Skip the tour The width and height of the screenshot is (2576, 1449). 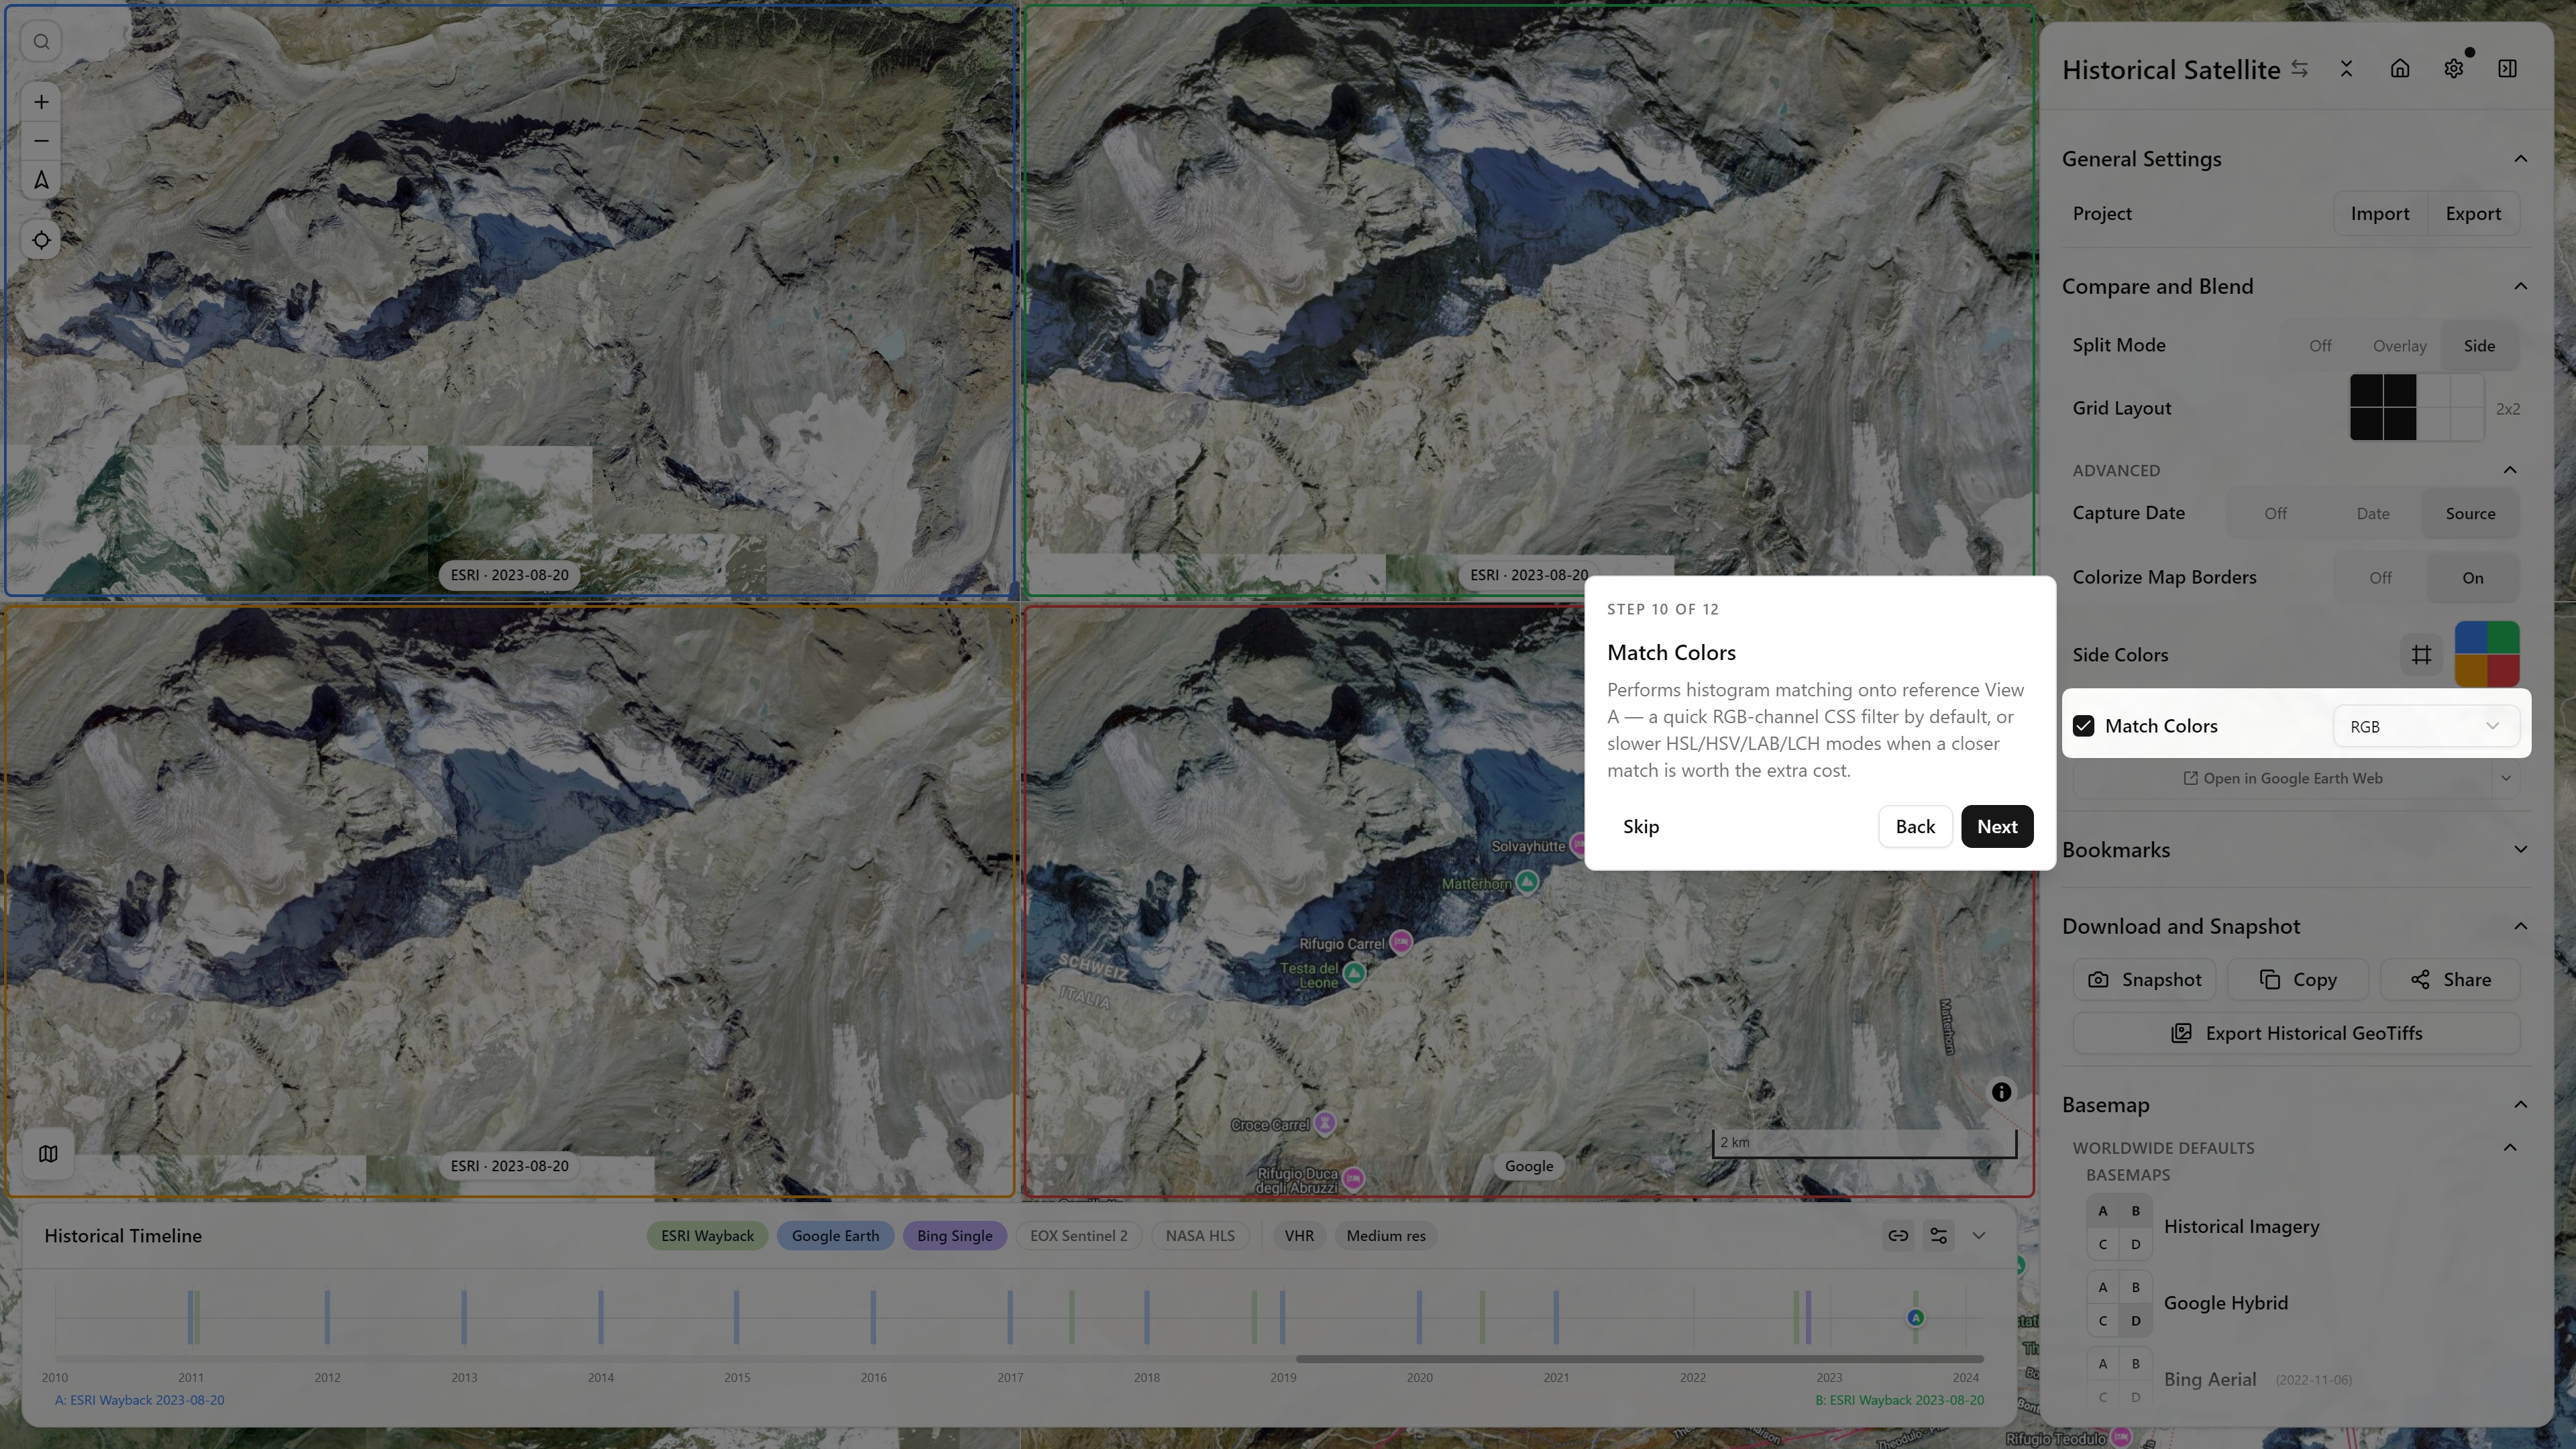coord(1640,827)
